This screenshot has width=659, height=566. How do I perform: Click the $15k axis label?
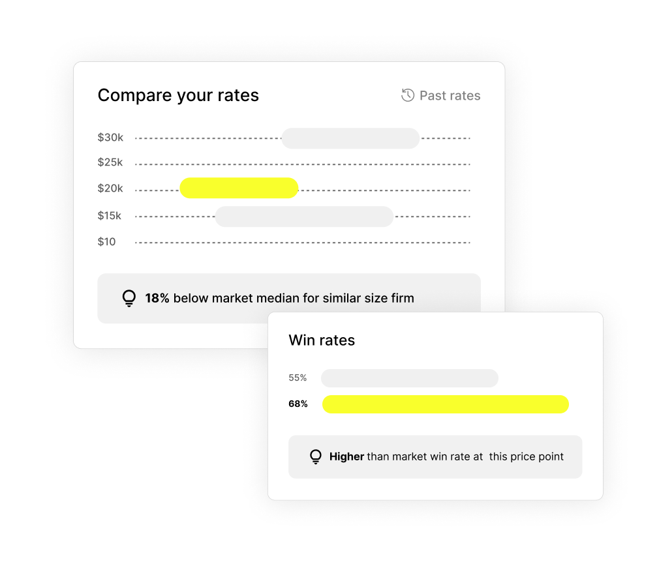110,216
